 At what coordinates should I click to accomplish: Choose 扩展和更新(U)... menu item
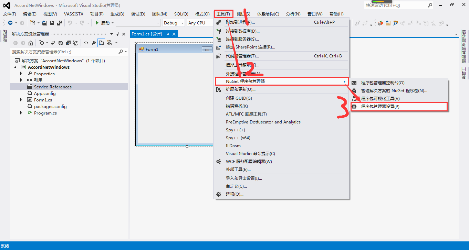click(x=282, y=89)
